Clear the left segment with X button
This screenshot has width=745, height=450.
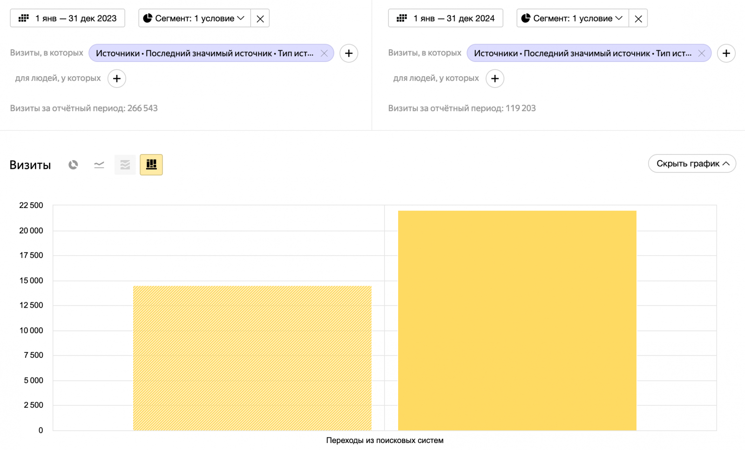260,19
